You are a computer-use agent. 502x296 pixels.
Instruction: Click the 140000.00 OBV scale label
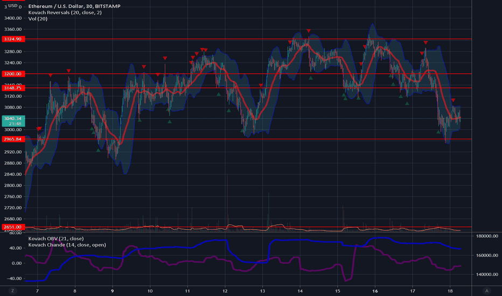tap(487, 274)
